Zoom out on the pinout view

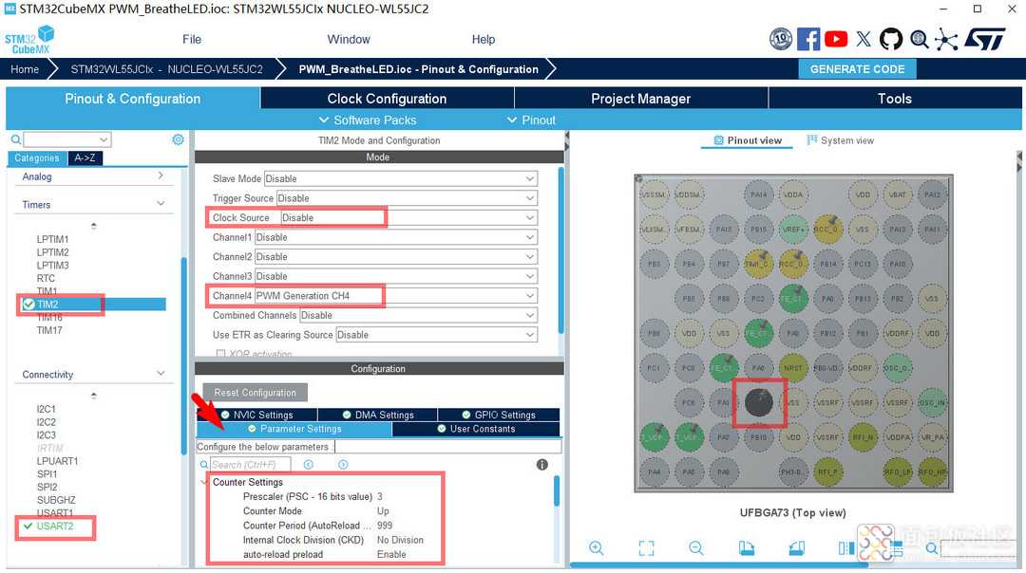(x=696, y=547)
